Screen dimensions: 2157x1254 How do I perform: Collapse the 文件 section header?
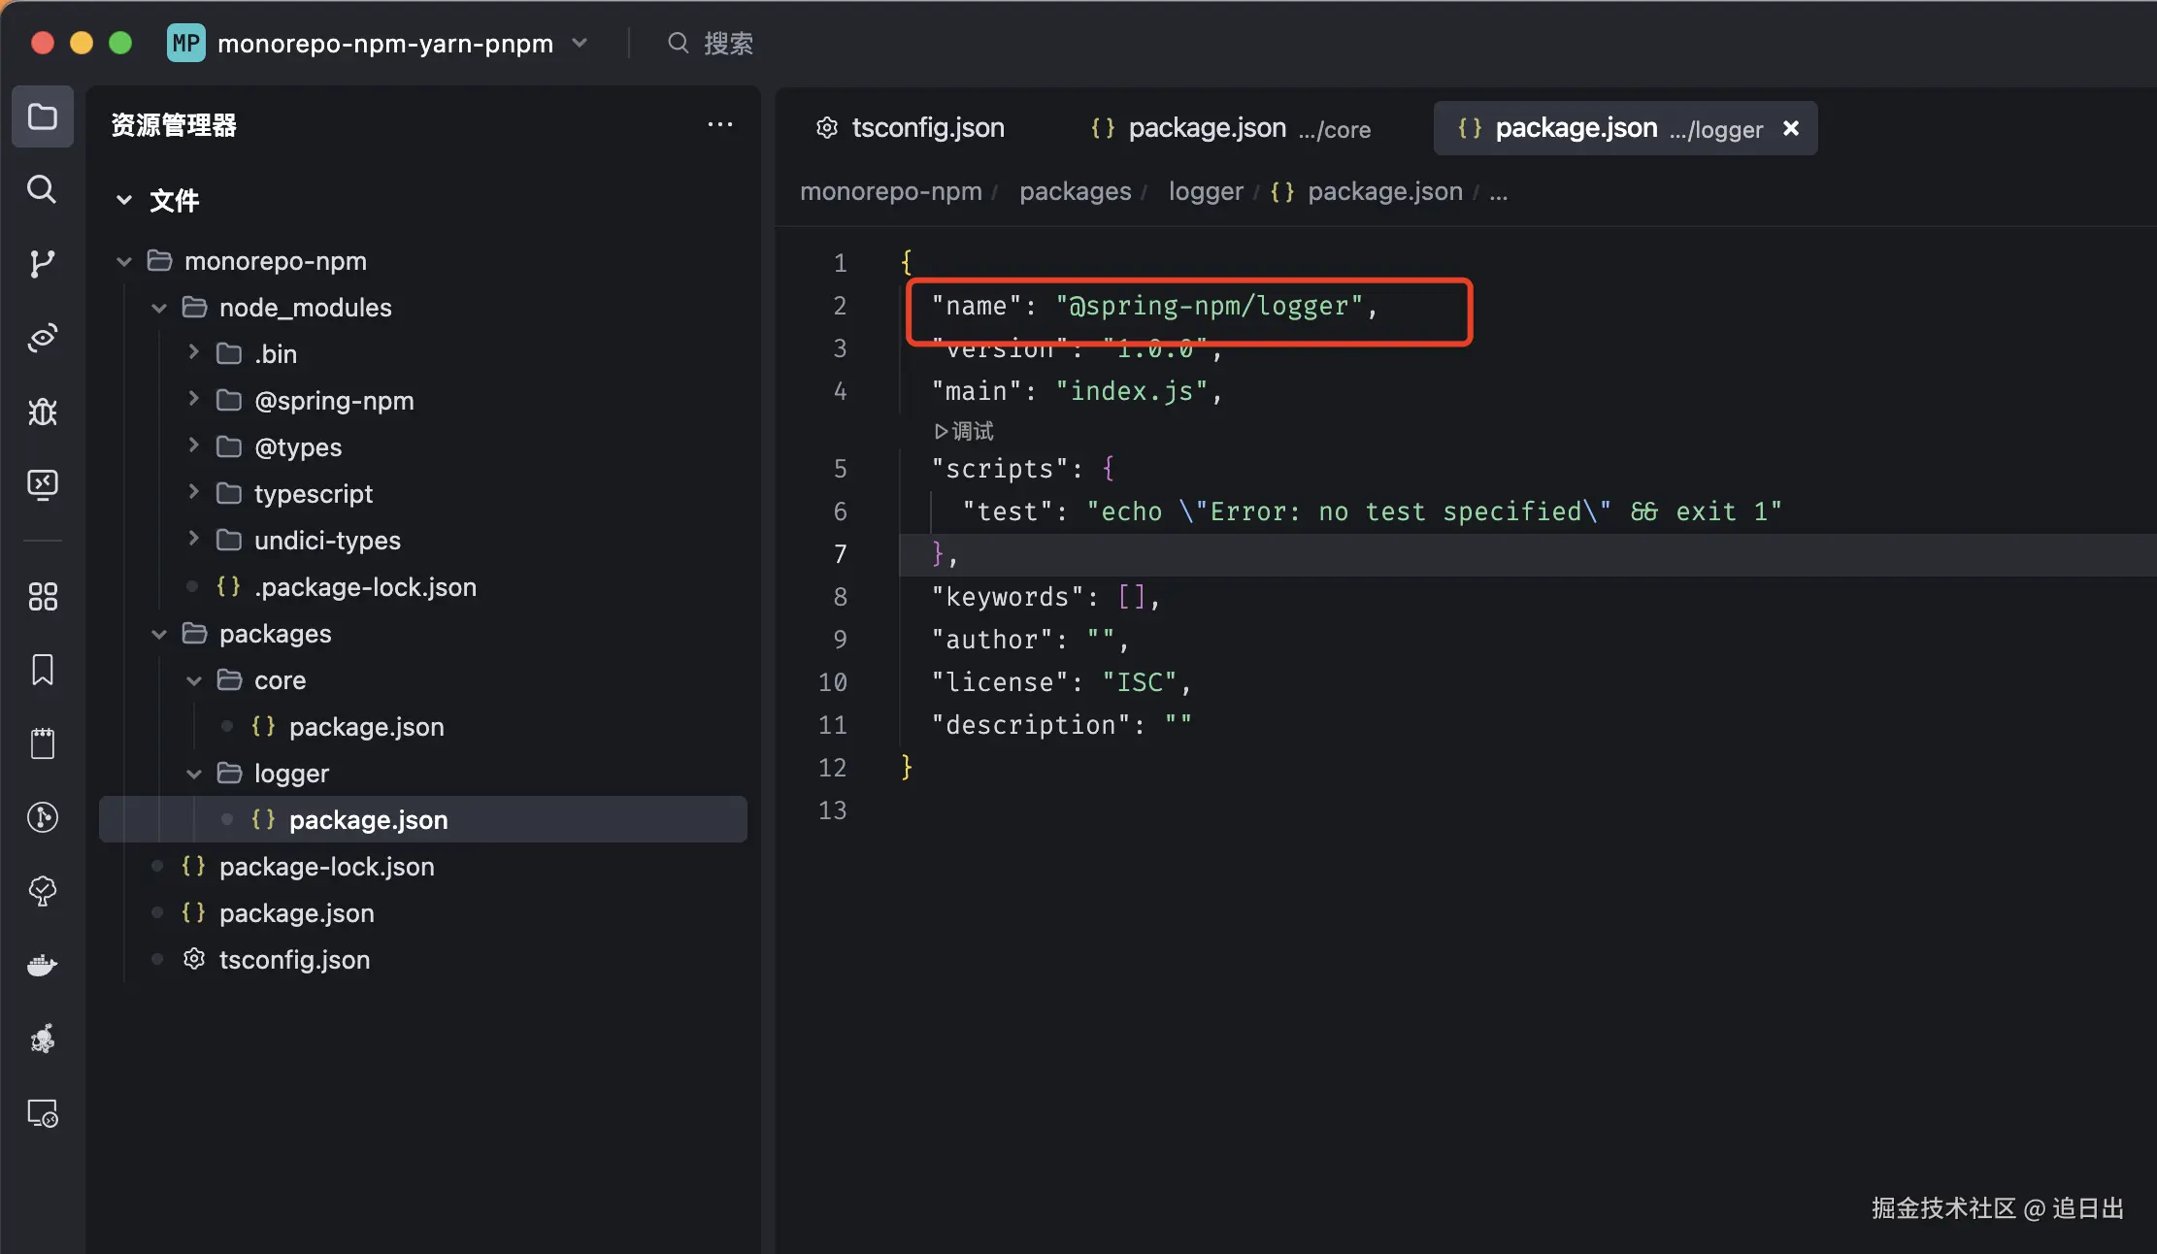coord(124,200)
